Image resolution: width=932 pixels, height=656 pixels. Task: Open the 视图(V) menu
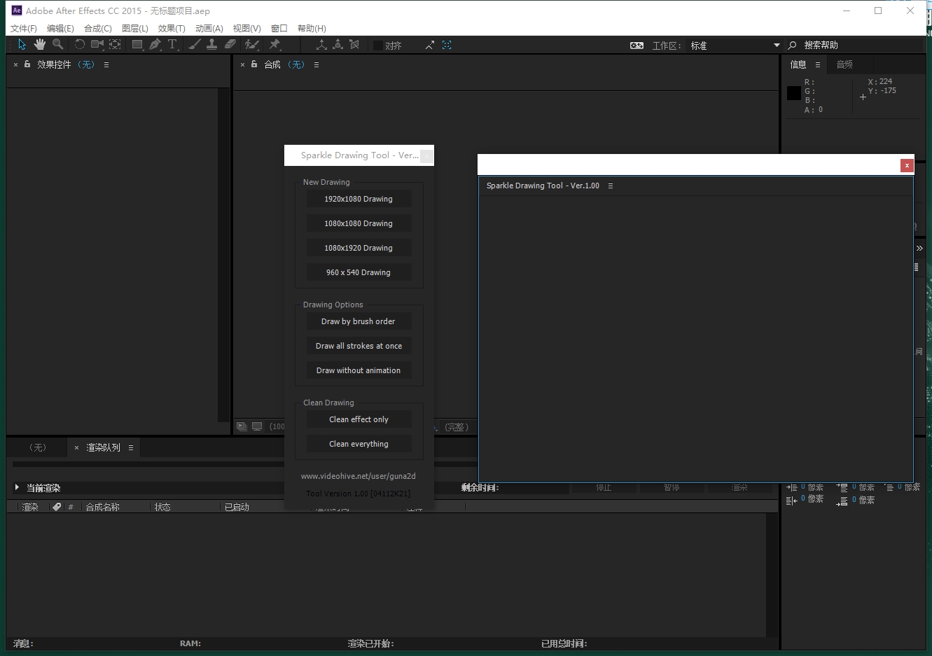[x=247, y=29]
